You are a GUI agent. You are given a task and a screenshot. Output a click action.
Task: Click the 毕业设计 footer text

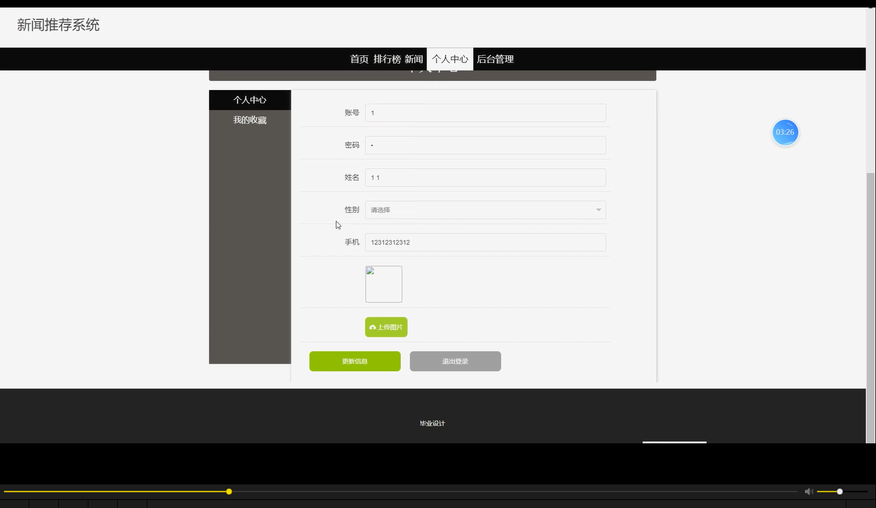click(432, 423)
